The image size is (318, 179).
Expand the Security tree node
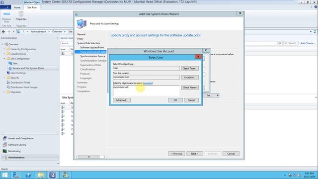[x=4, y=78]
